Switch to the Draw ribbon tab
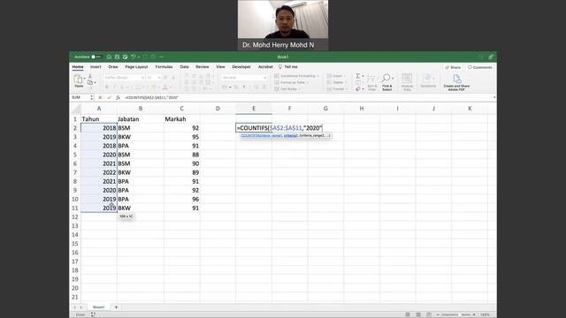This screenshot has height=318, width=566. (113, 67)
